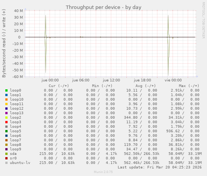Viewport: 207px width, 176px height.
Task: Click the 'loop8' device name
Action: coord(16,145)
